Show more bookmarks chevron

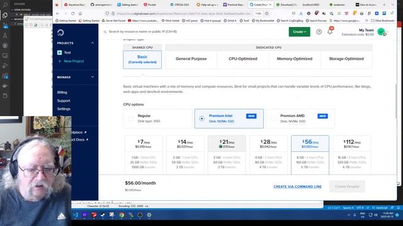click(366, 21)
